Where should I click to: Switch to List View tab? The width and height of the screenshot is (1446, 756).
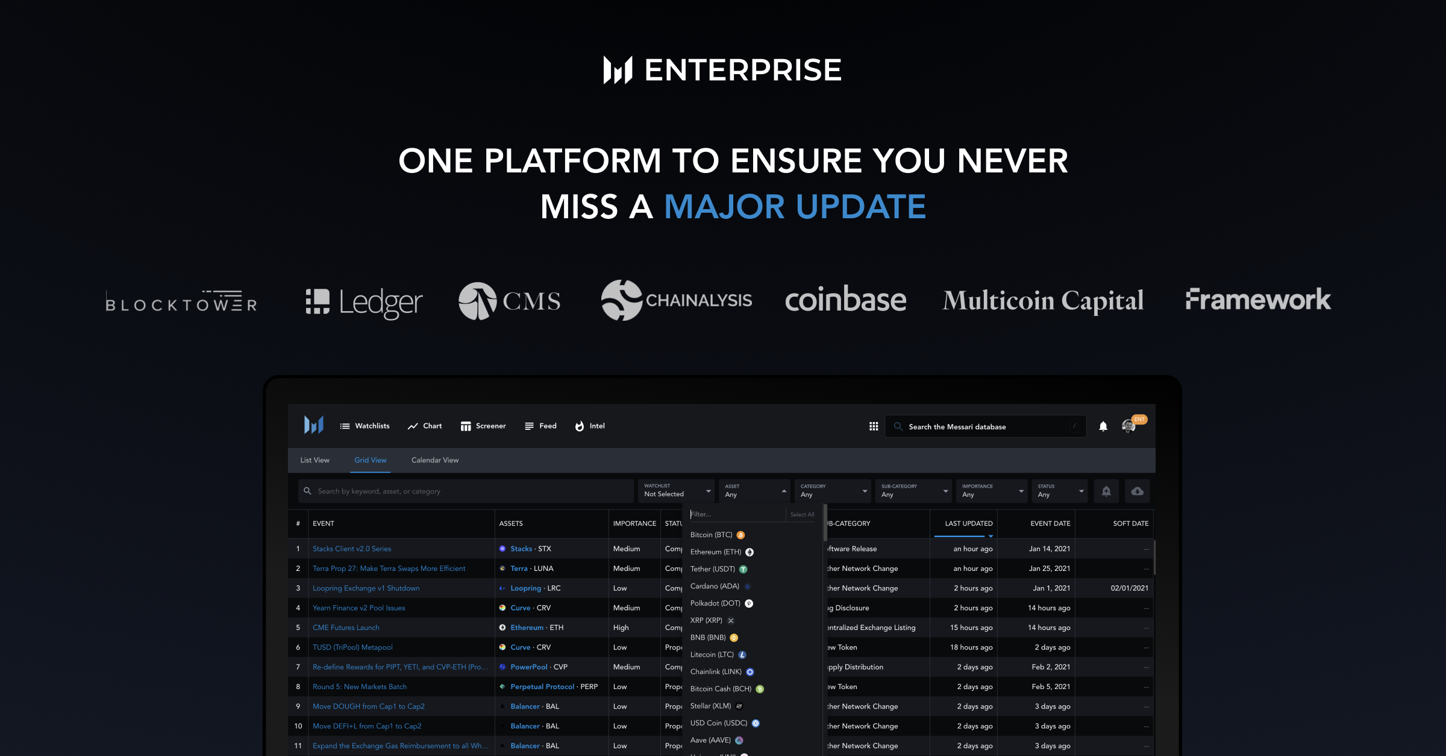tap(315, 460)
